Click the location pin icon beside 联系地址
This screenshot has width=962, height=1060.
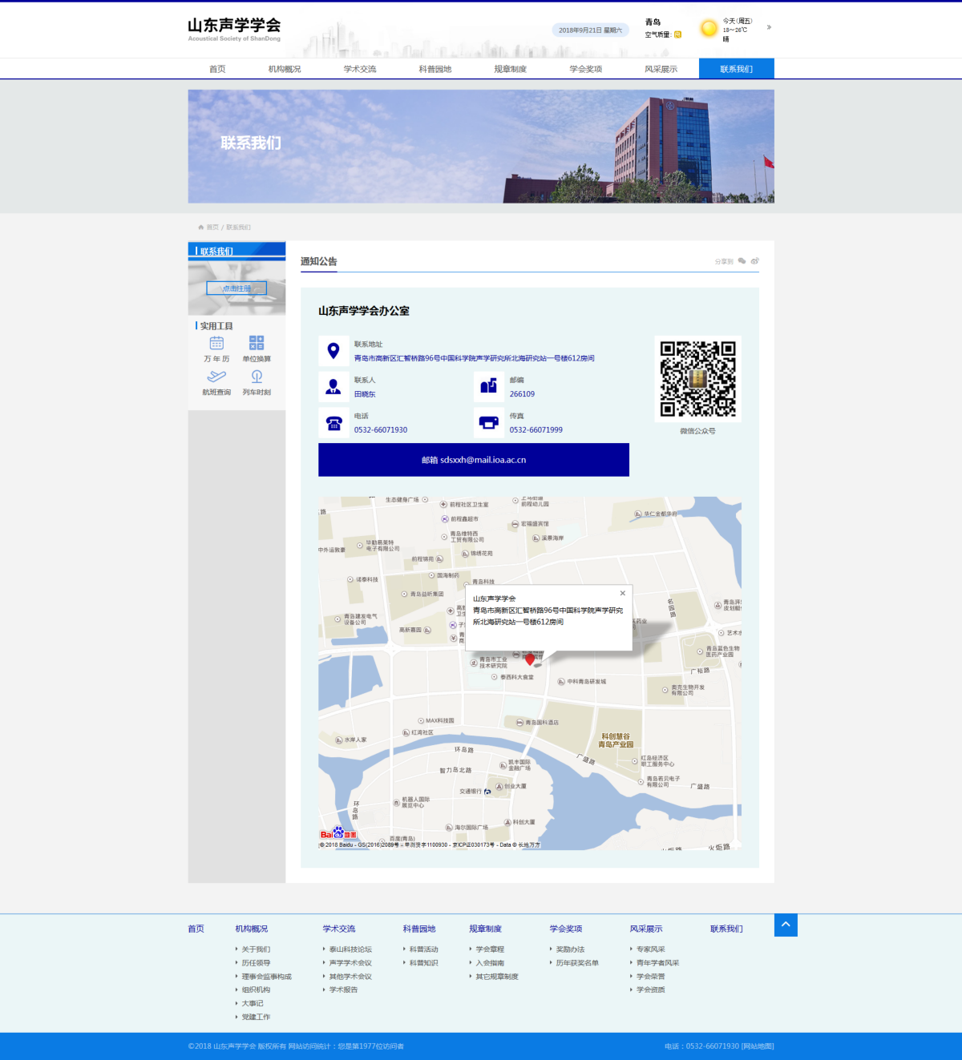point(333,351)
